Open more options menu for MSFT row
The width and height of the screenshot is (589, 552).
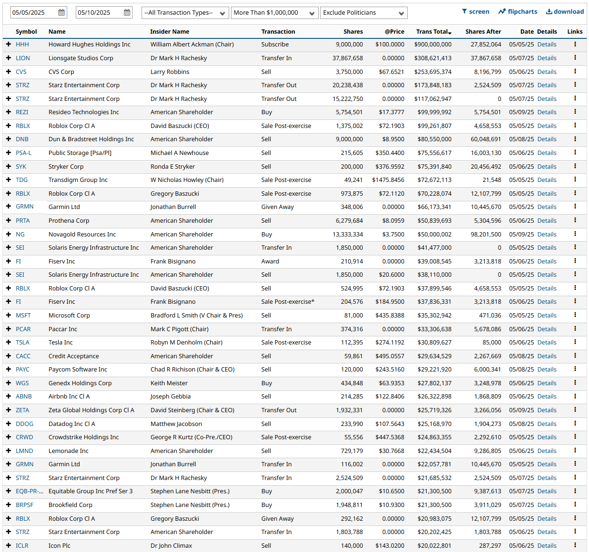[575, 315]
